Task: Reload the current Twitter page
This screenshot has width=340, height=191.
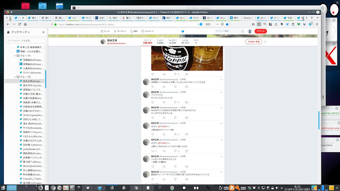Action: 20,24
